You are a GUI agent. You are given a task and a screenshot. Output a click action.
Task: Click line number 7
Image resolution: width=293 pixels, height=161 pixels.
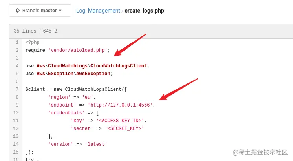[17, 89]
